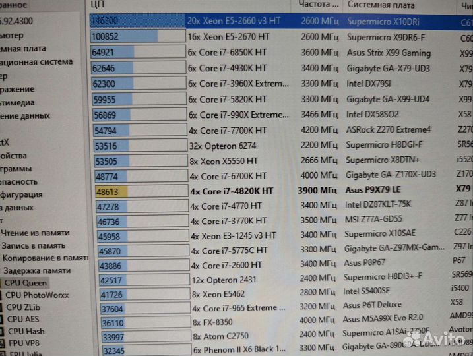
Task: Click the 3900 МГц frequency cell
Action: click(317, 191)
